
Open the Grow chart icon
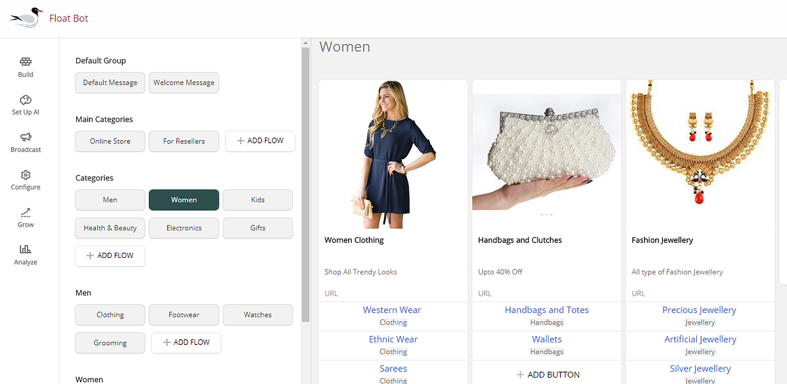pyautogui.click(x=26, y=212)
